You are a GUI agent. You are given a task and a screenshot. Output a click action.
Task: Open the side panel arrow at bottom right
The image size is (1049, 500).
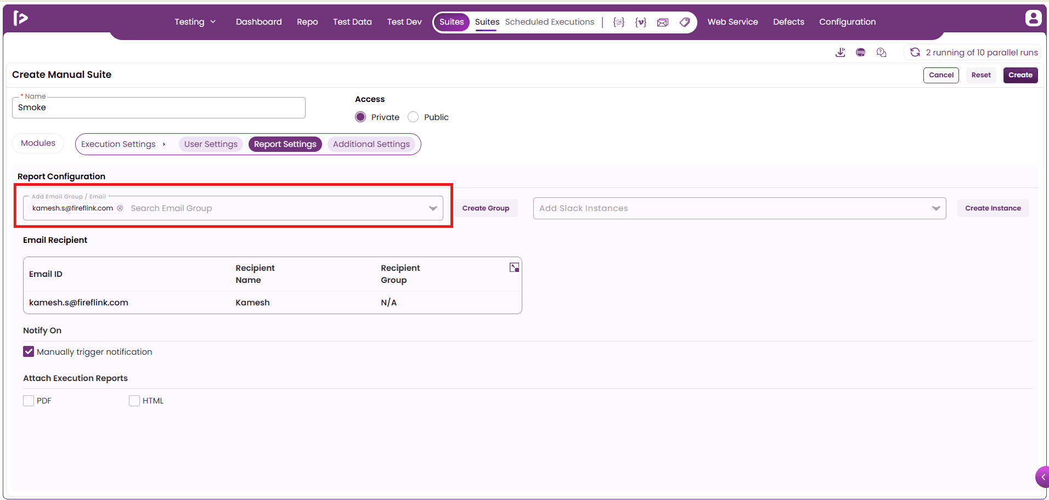click(1042, 477)
